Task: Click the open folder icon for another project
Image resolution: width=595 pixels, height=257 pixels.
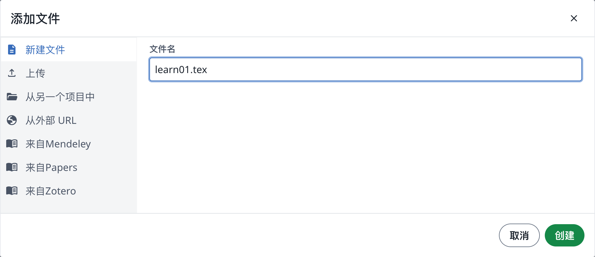Action: 12,97
